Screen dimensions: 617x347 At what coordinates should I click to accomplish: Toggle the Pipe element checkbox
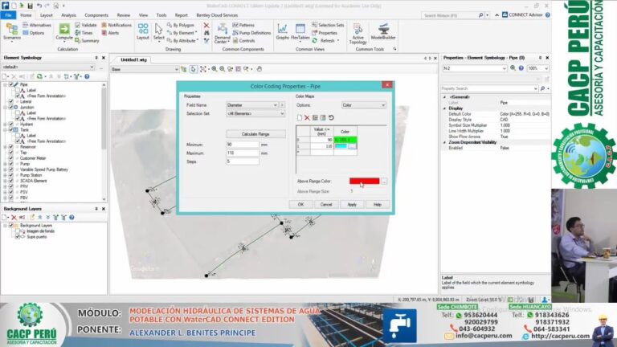pos(11,84)
